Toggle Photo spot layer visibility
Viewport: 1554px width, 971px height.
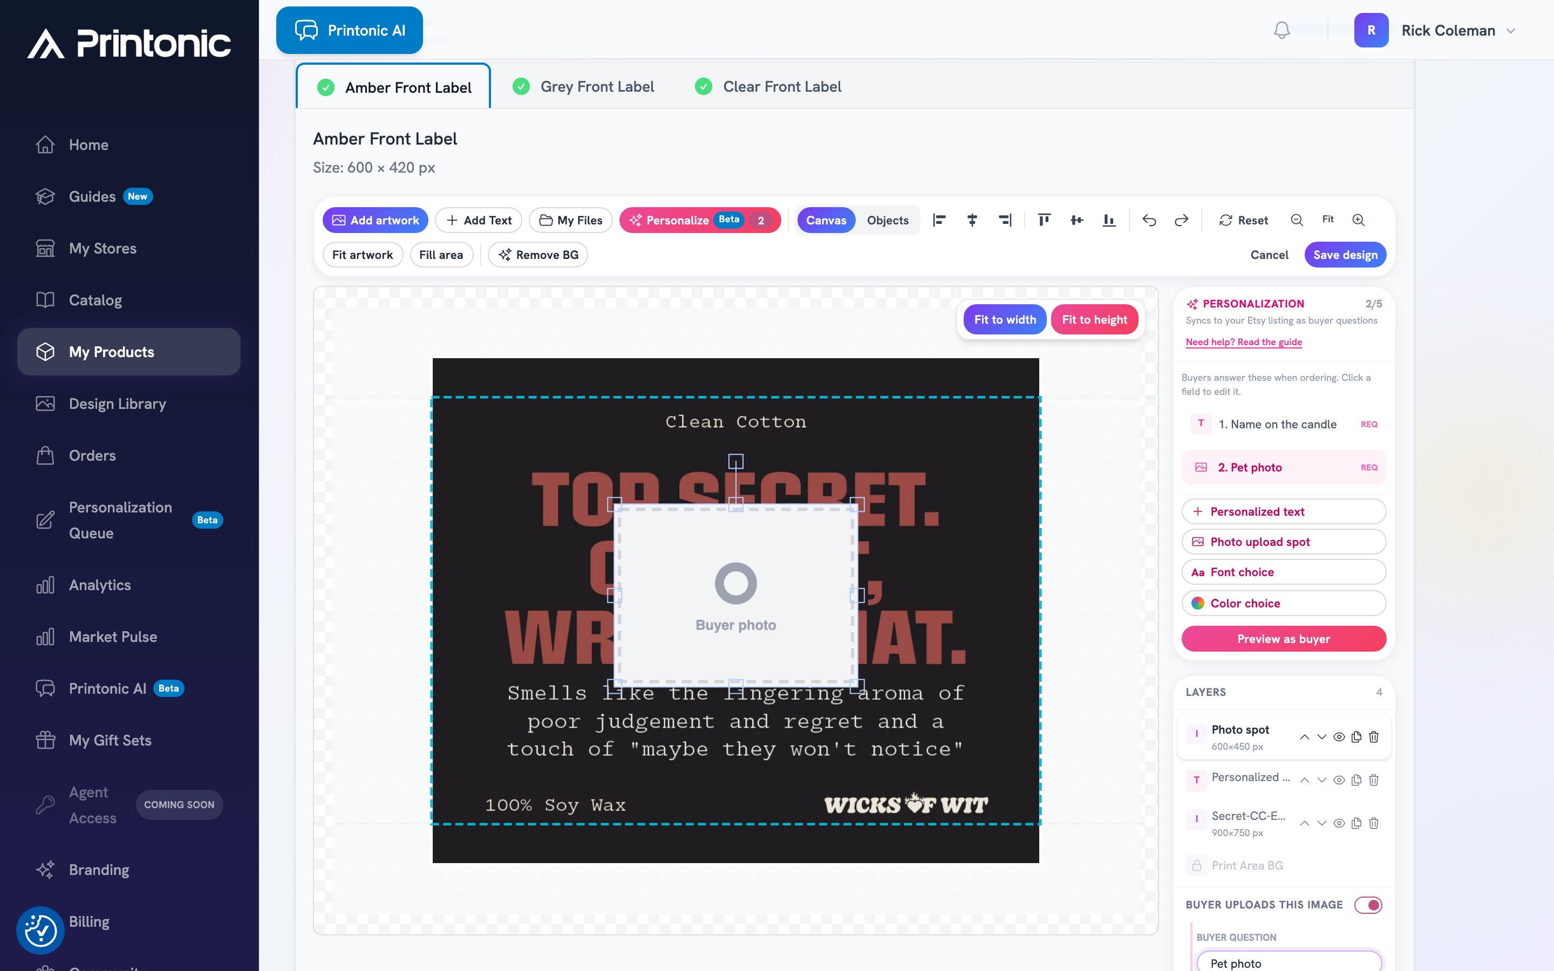coord(1339,737)
